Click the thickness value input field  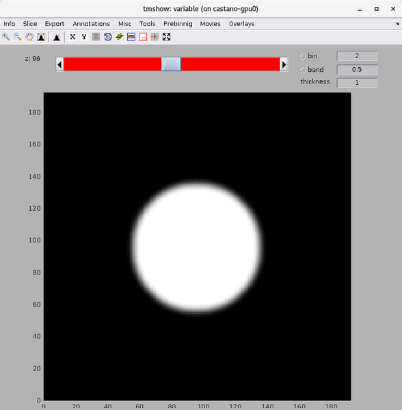357,83
